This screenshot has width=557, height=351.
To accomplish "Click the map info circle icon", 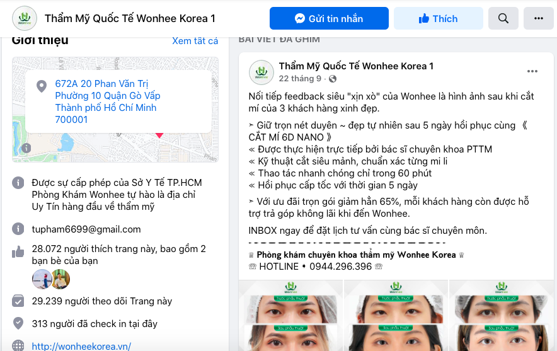I will [26, 148].
